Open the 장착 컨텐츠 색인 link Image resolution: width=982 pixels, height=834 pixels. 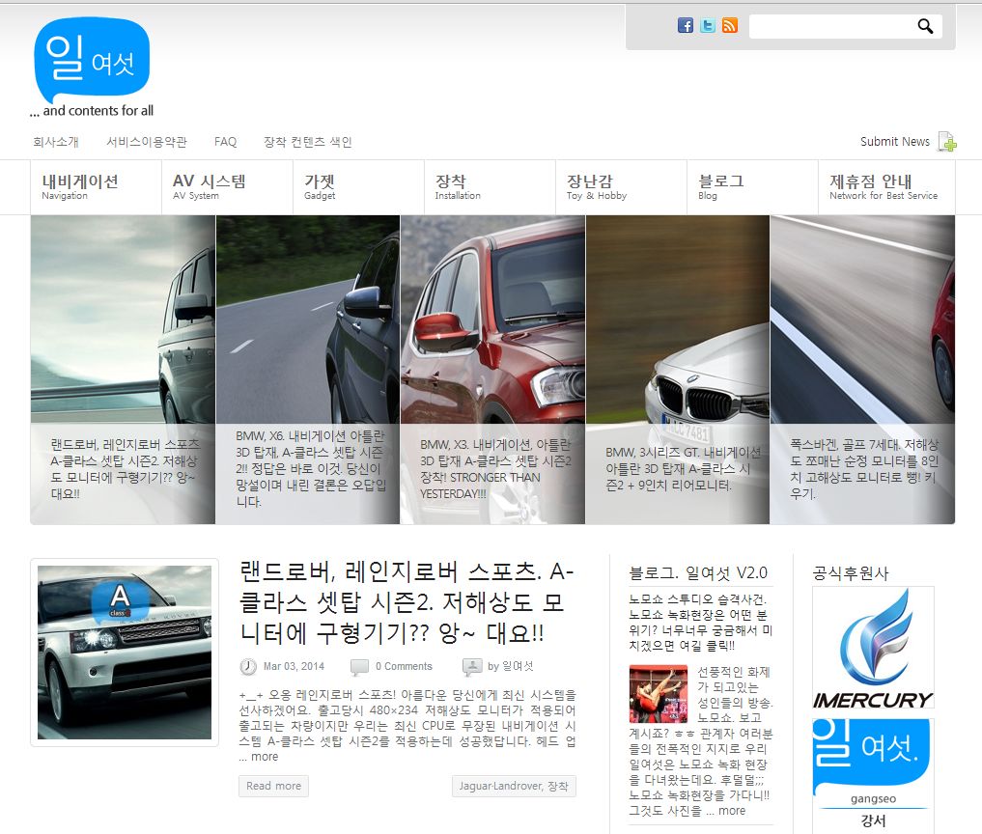click(x=307, y=142)
